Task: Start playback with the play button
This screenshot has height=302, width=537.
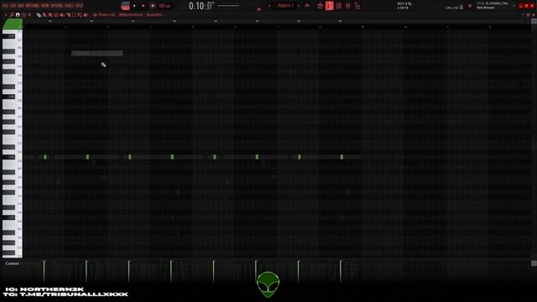Action: pos(134,6)
